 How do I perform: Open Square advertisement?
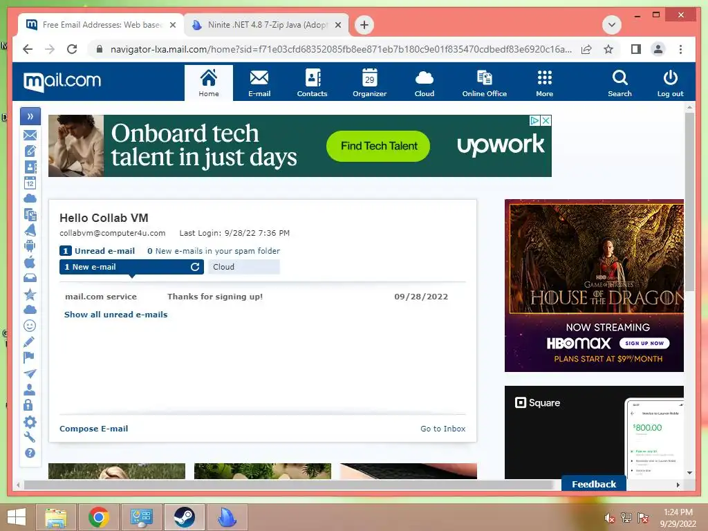coord(594,432)
